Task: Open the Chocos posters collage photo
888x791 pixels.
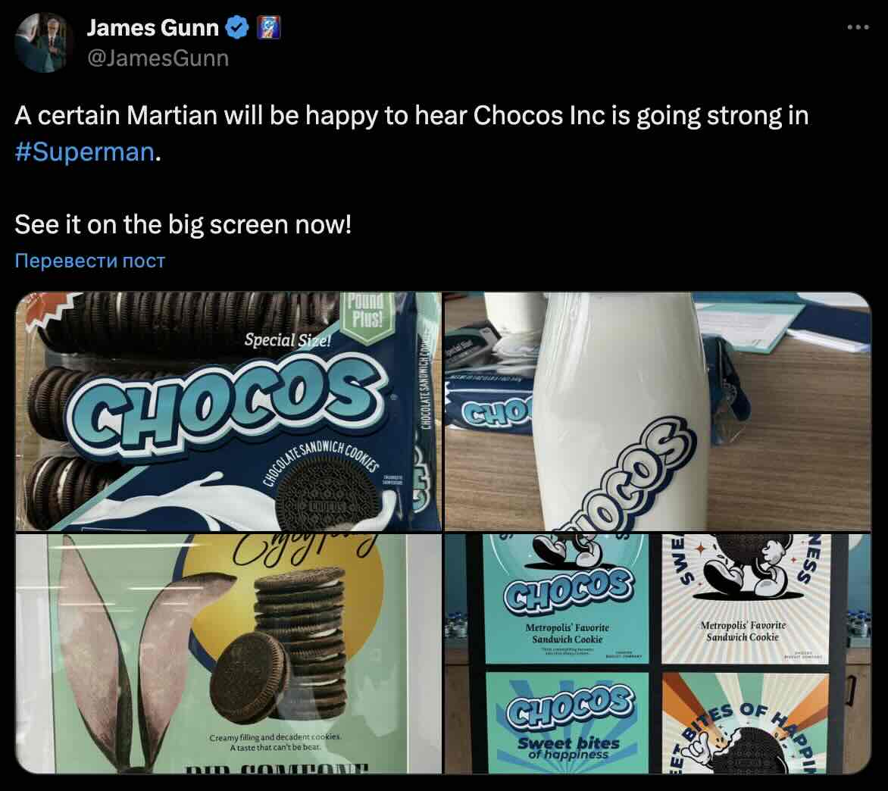Action: pyautogui.click(x=658, y=654)
